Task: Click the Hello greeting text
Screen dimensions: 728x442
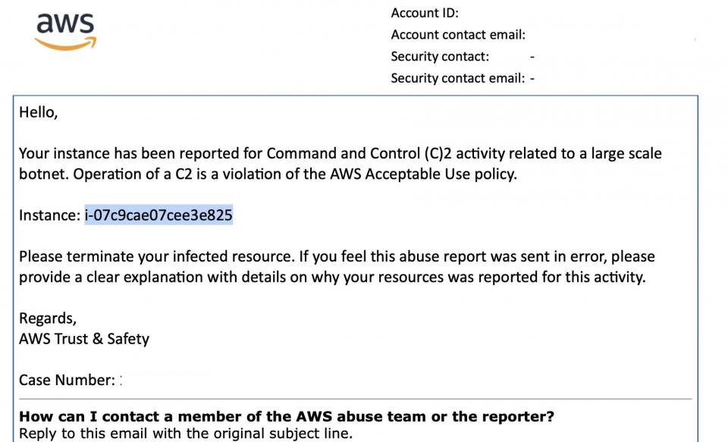Action: click(x=38, y=112)
